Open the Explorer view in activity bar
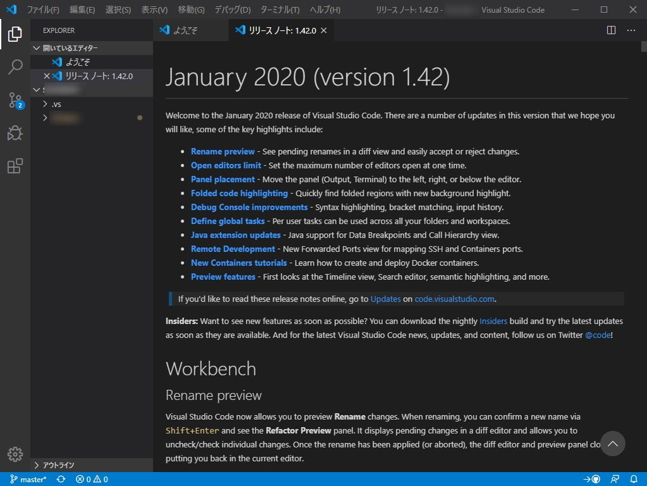647x486 pixels. [x=15, y=34]
